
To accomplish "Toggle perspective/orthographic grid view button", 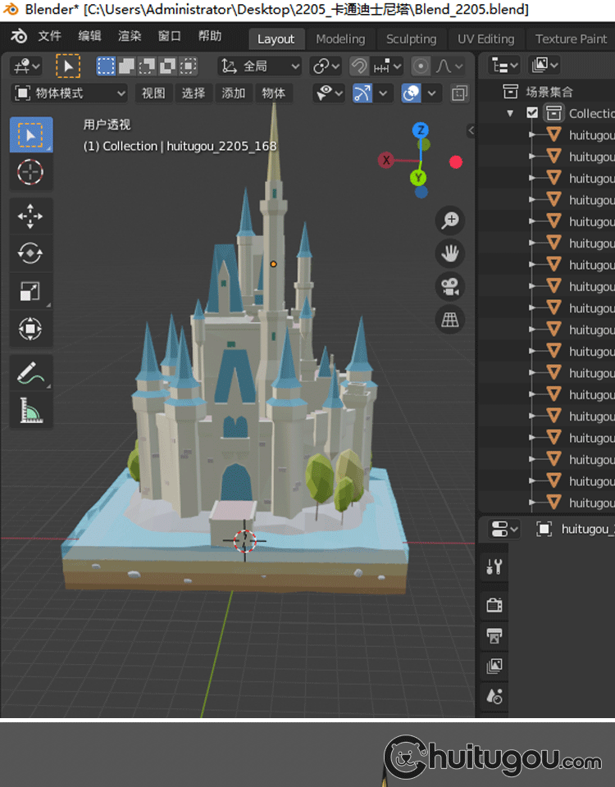I will coord(450,321).
